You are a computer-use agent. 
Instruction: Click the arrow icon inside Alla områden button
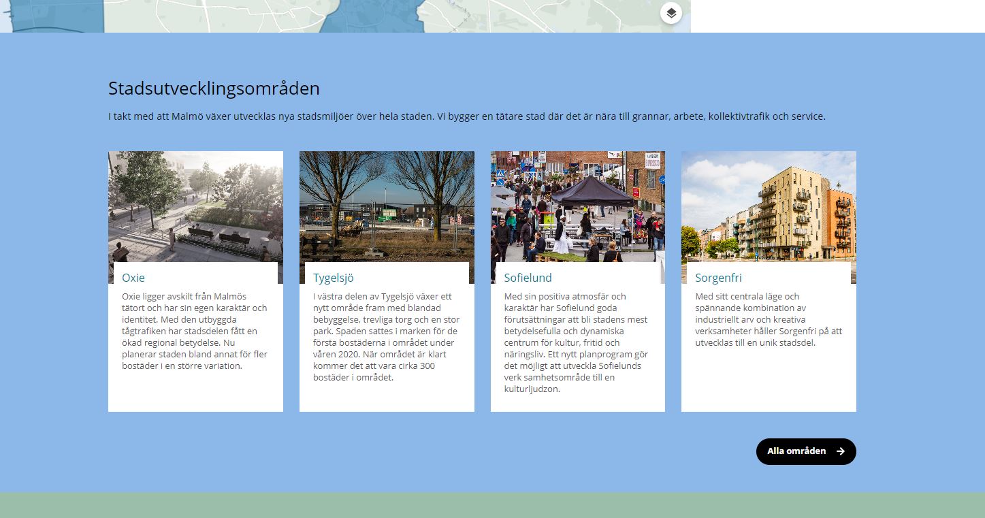click(841, 451)
